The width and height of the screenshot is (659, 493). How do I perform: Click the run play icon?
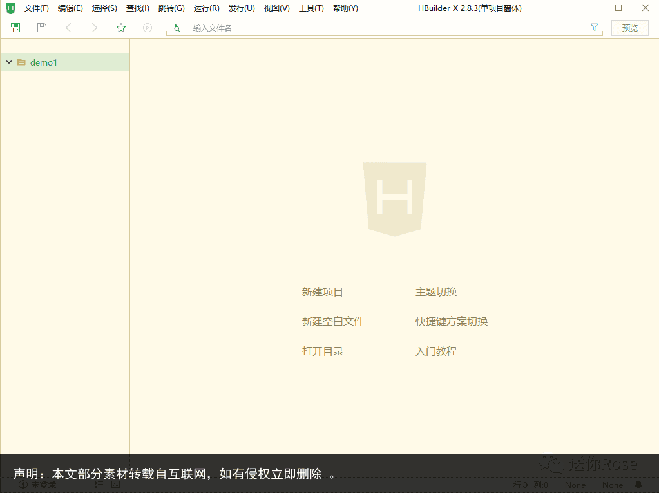tap(147, 28)
